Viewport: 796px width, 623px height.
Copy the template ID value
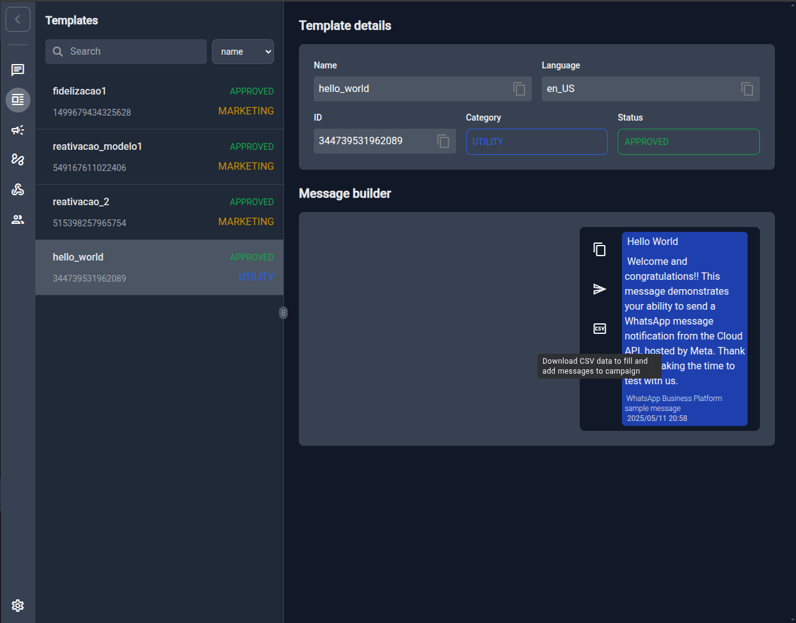(443, 141)
